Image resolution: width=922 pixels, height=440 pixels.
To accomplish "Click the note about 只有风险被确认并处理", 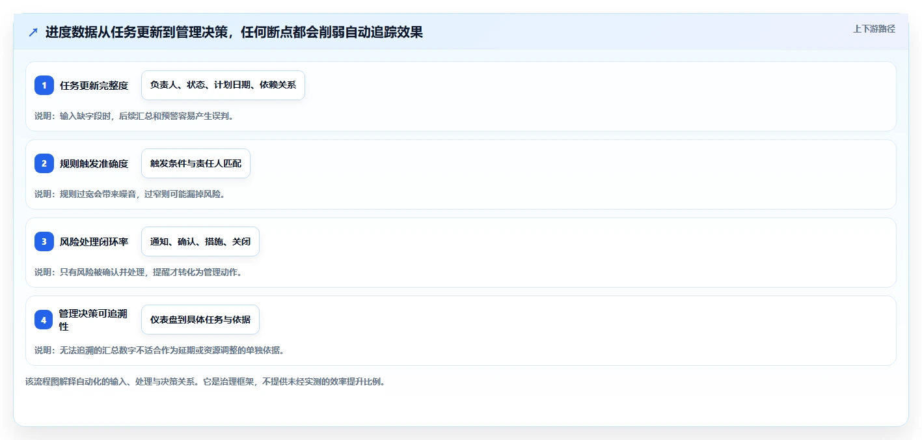I will (x=139, y=272).
